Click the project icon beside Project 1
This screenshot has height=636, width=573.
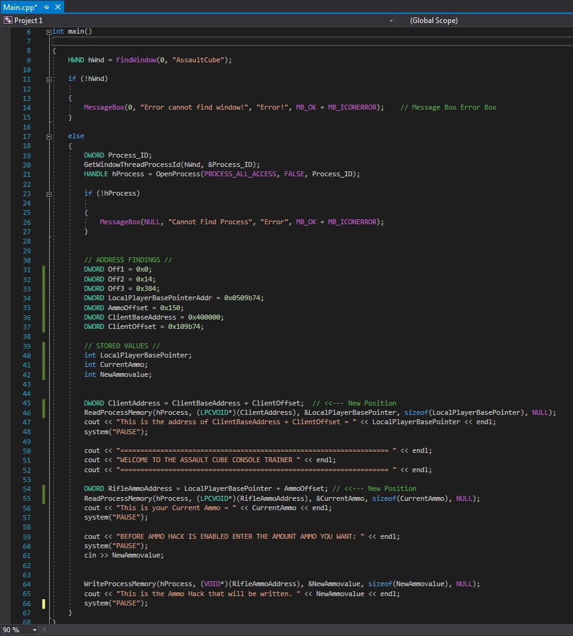[x=8, y=20]
